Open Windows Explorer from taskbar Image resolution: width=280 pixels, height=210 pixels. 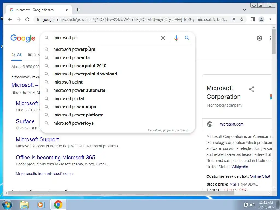(24, 205)
